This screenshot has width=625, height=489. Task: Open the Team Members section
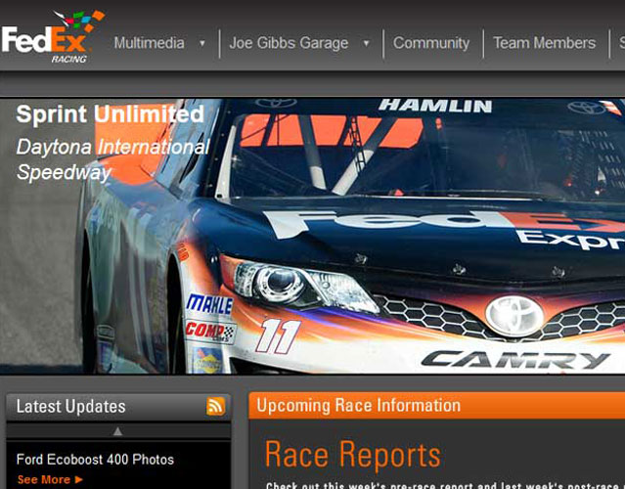click(544, 43)
